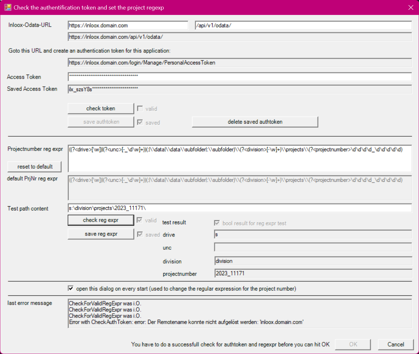
Task: Click the 'Goto this URL' instruction text
Action: point(90,51)
